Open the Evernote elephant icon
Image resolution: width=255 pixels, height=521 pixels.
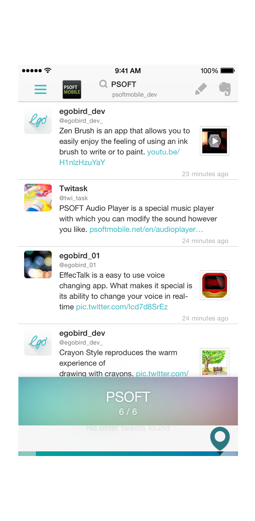(225, 89)
